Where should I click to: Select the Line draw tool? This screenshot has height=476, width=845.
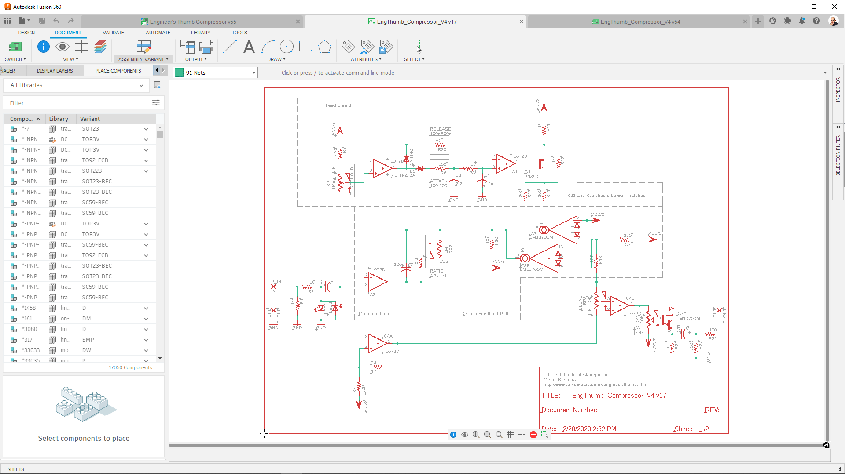229,47
